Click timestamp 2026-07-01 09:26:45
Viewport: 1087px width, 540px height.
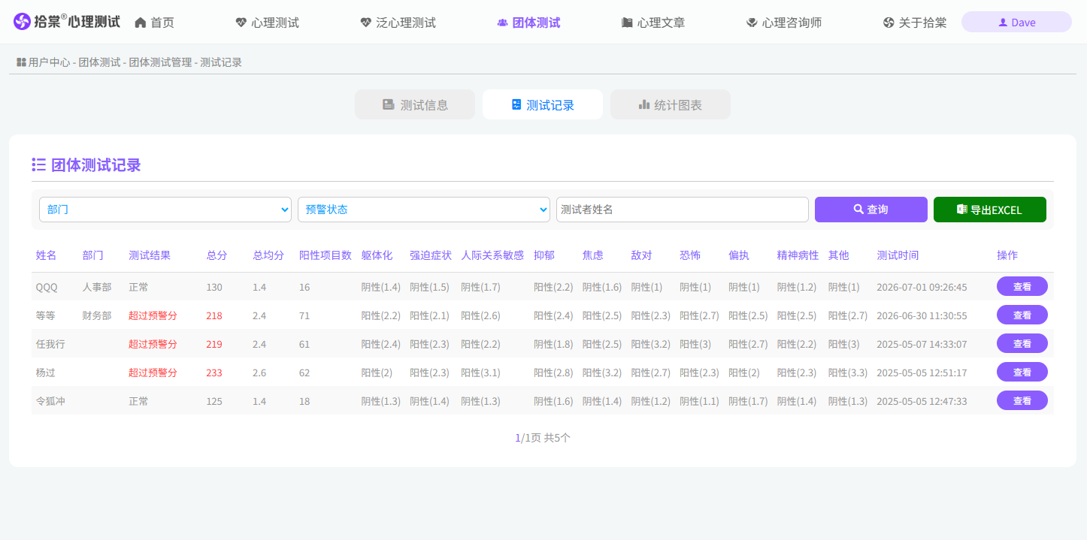[922, 287]
